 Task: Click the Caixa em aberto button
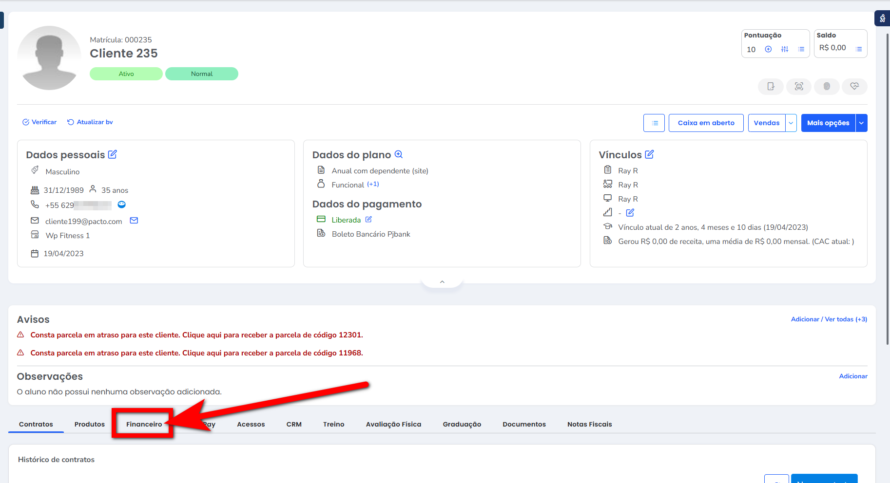tap(706, 123)
